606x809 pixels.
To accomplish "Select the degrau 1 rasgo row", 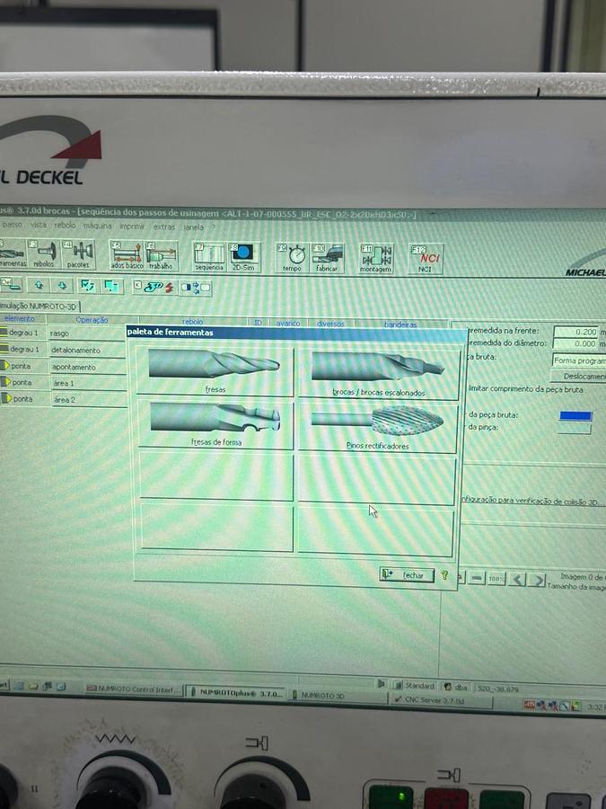I will (x=61, y=333).
